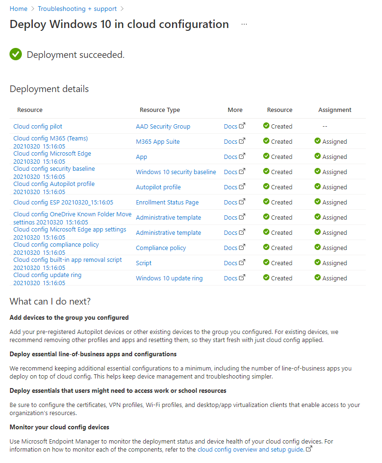Open Cloud config Microsoft Edge resource
This screenshot has width=382, height=463.
52,157
